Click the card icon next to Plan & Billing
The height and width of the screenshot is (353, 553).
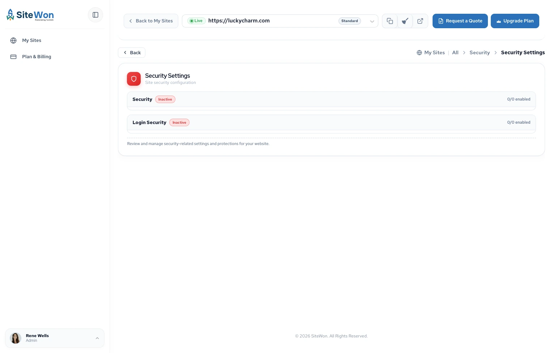point(13,57)
